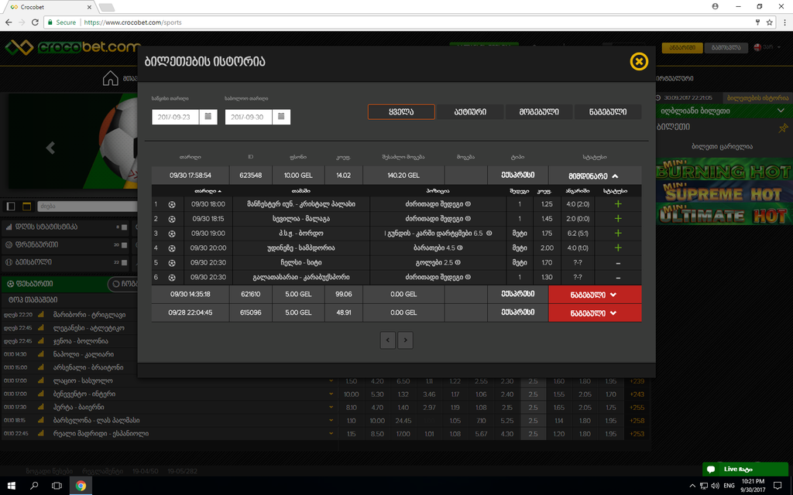Close the ბილეთების ისტორია dialog with yellow X

(639, 62)
